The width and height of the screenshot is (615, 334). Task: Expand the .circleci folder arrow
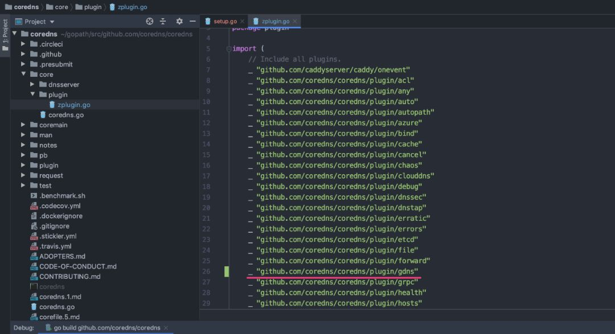24,44
